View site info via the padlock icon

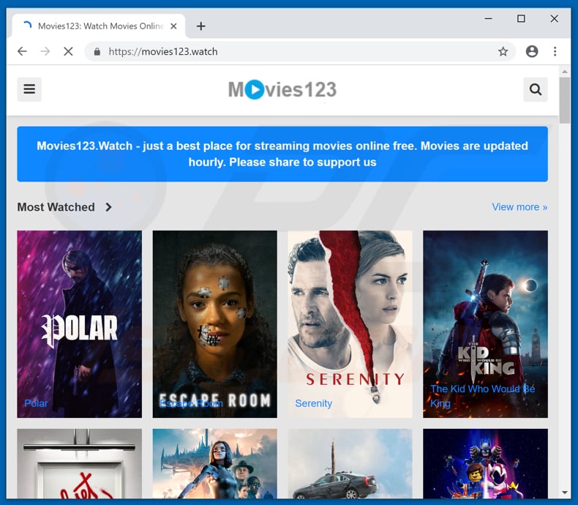tap(97, 52)
